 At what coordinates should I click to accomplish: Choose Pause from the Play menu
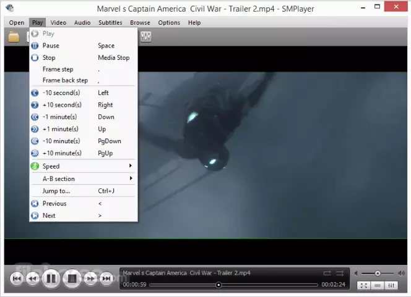click(84, 46)
